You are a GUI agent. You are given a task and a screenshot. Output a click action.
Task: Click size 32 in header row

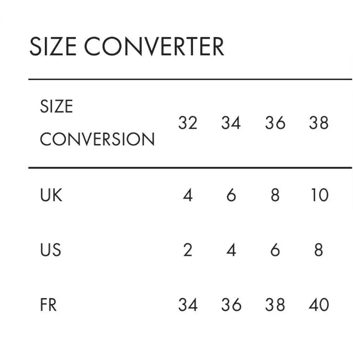pyautogui.click(x=188, y=123)
